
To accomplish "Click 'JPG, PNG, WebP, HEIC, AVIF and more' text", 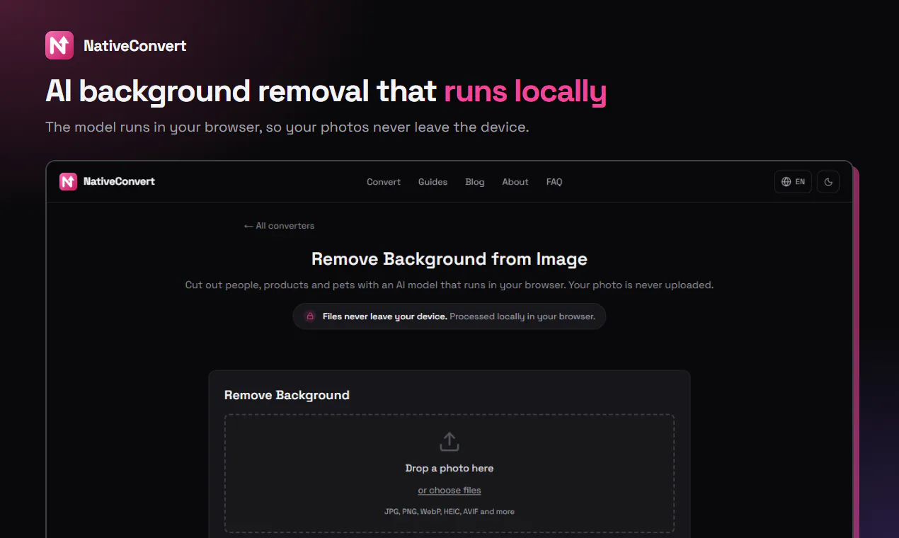I will pyautogui.click(x=450, y=511).
